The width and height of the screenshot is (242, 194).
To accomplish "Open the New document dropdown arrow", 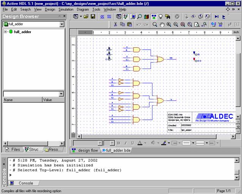I will click(81, 17).
